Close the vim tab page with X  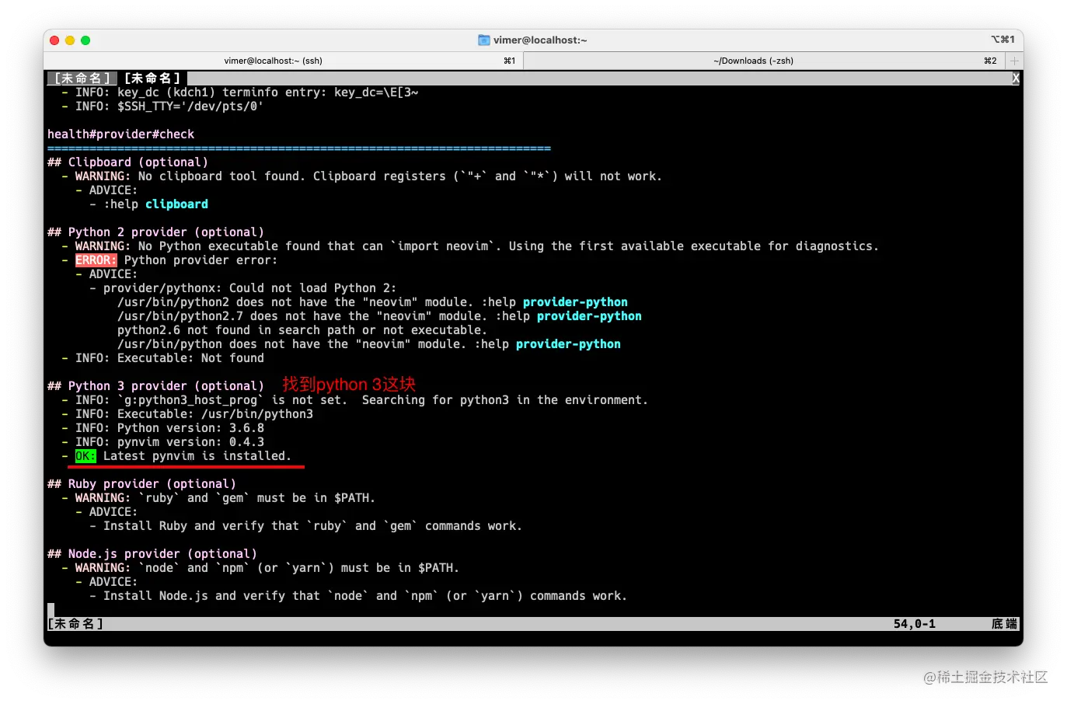(1015, 78)
